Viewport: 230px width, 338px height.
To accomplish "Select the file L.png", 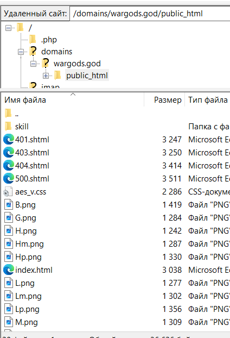I will 25,283.
